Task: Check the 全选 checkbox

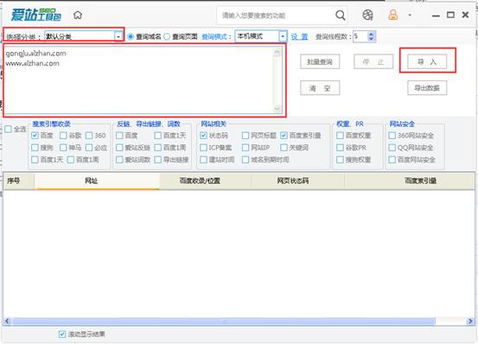Action: [9, 129]
